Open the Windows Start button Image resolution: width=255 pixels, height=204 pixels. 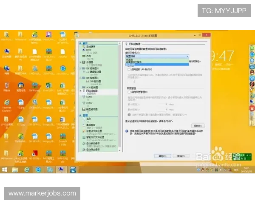click(5, 170)
